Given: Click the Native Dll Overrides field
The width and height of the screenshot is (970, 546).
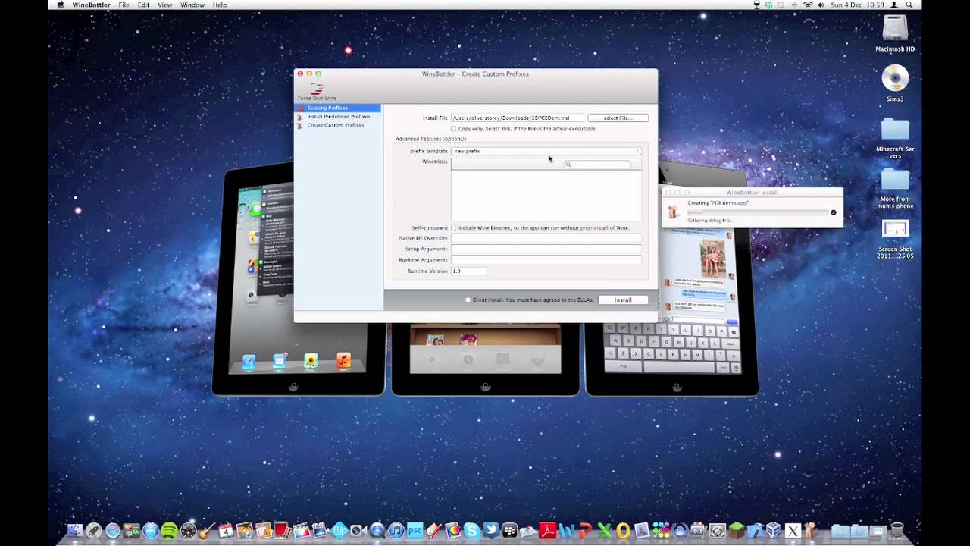Looking at the screenshot, I should (546, 238).
